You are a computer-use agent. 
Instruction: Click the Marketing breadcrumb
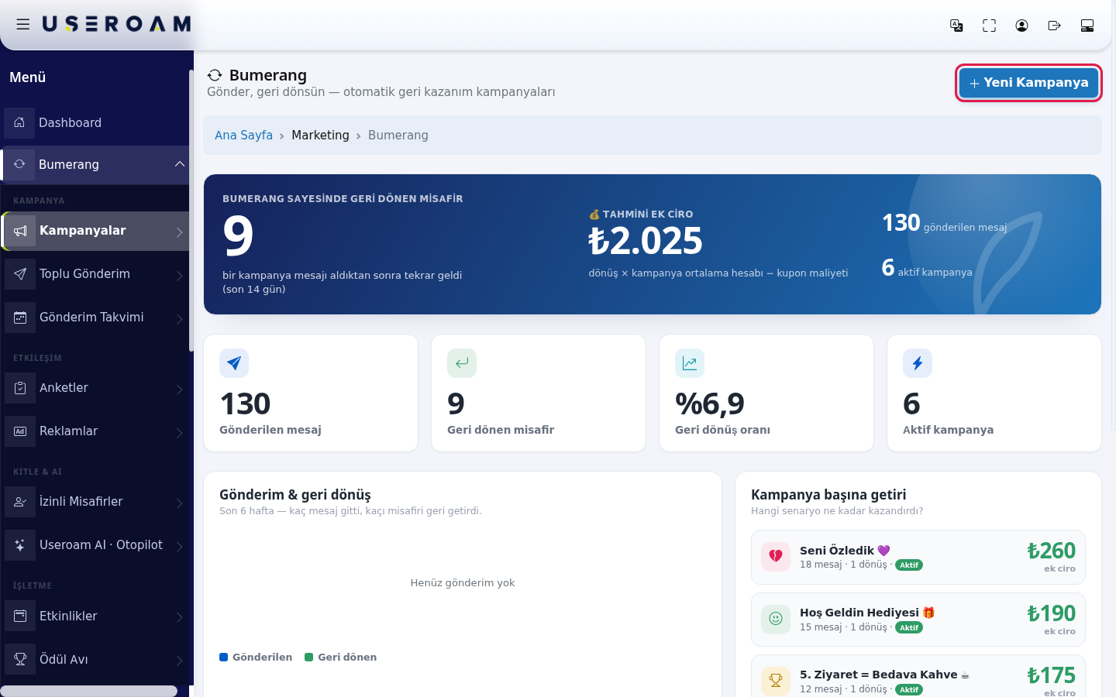[x=320, y=136]
